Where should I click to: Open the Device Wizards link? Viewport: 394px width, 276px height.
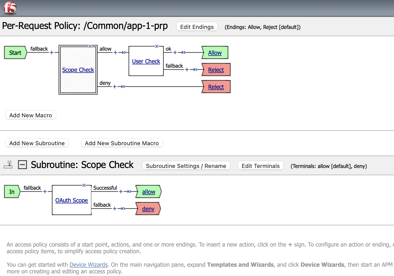pyautogui.click(x=89, y=265)
